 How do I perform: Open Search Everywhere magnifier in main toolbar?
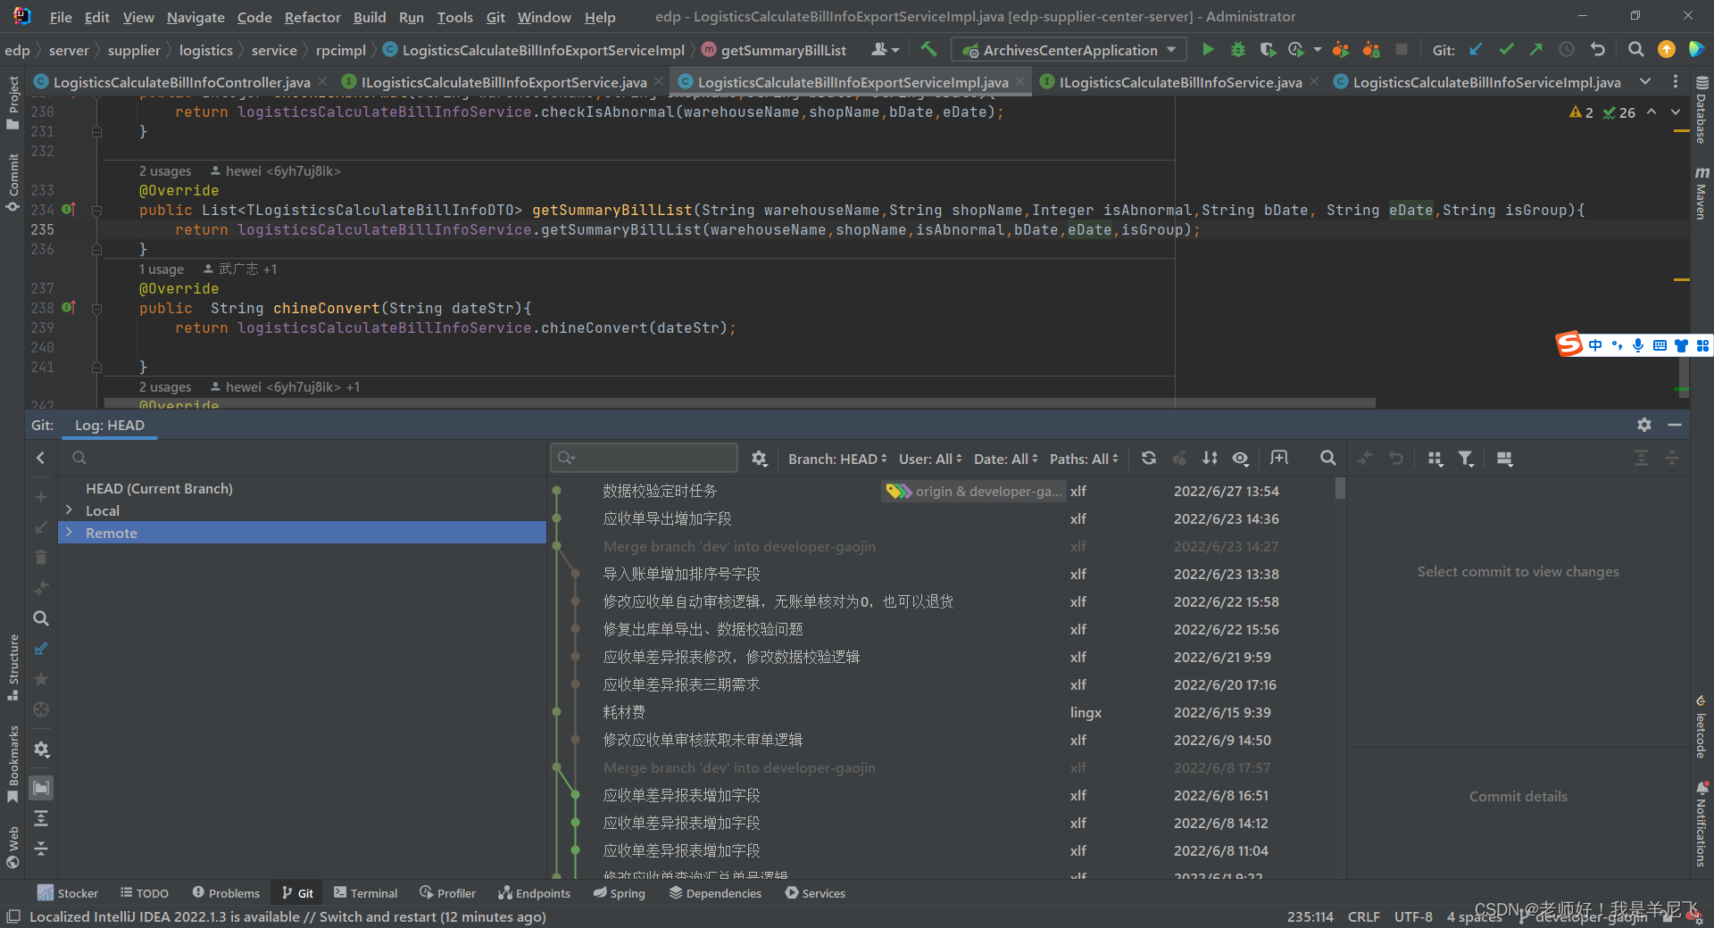click(x=1635, y=50)
